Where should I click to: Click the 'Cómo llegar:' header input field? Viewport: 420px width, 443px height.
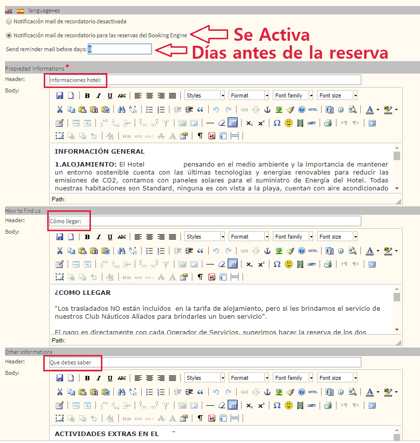tap(204, 221)
